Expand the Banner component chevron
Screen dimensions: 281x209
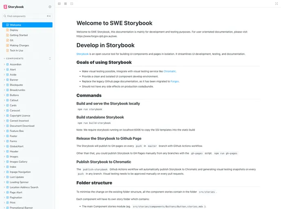[4, 80]
